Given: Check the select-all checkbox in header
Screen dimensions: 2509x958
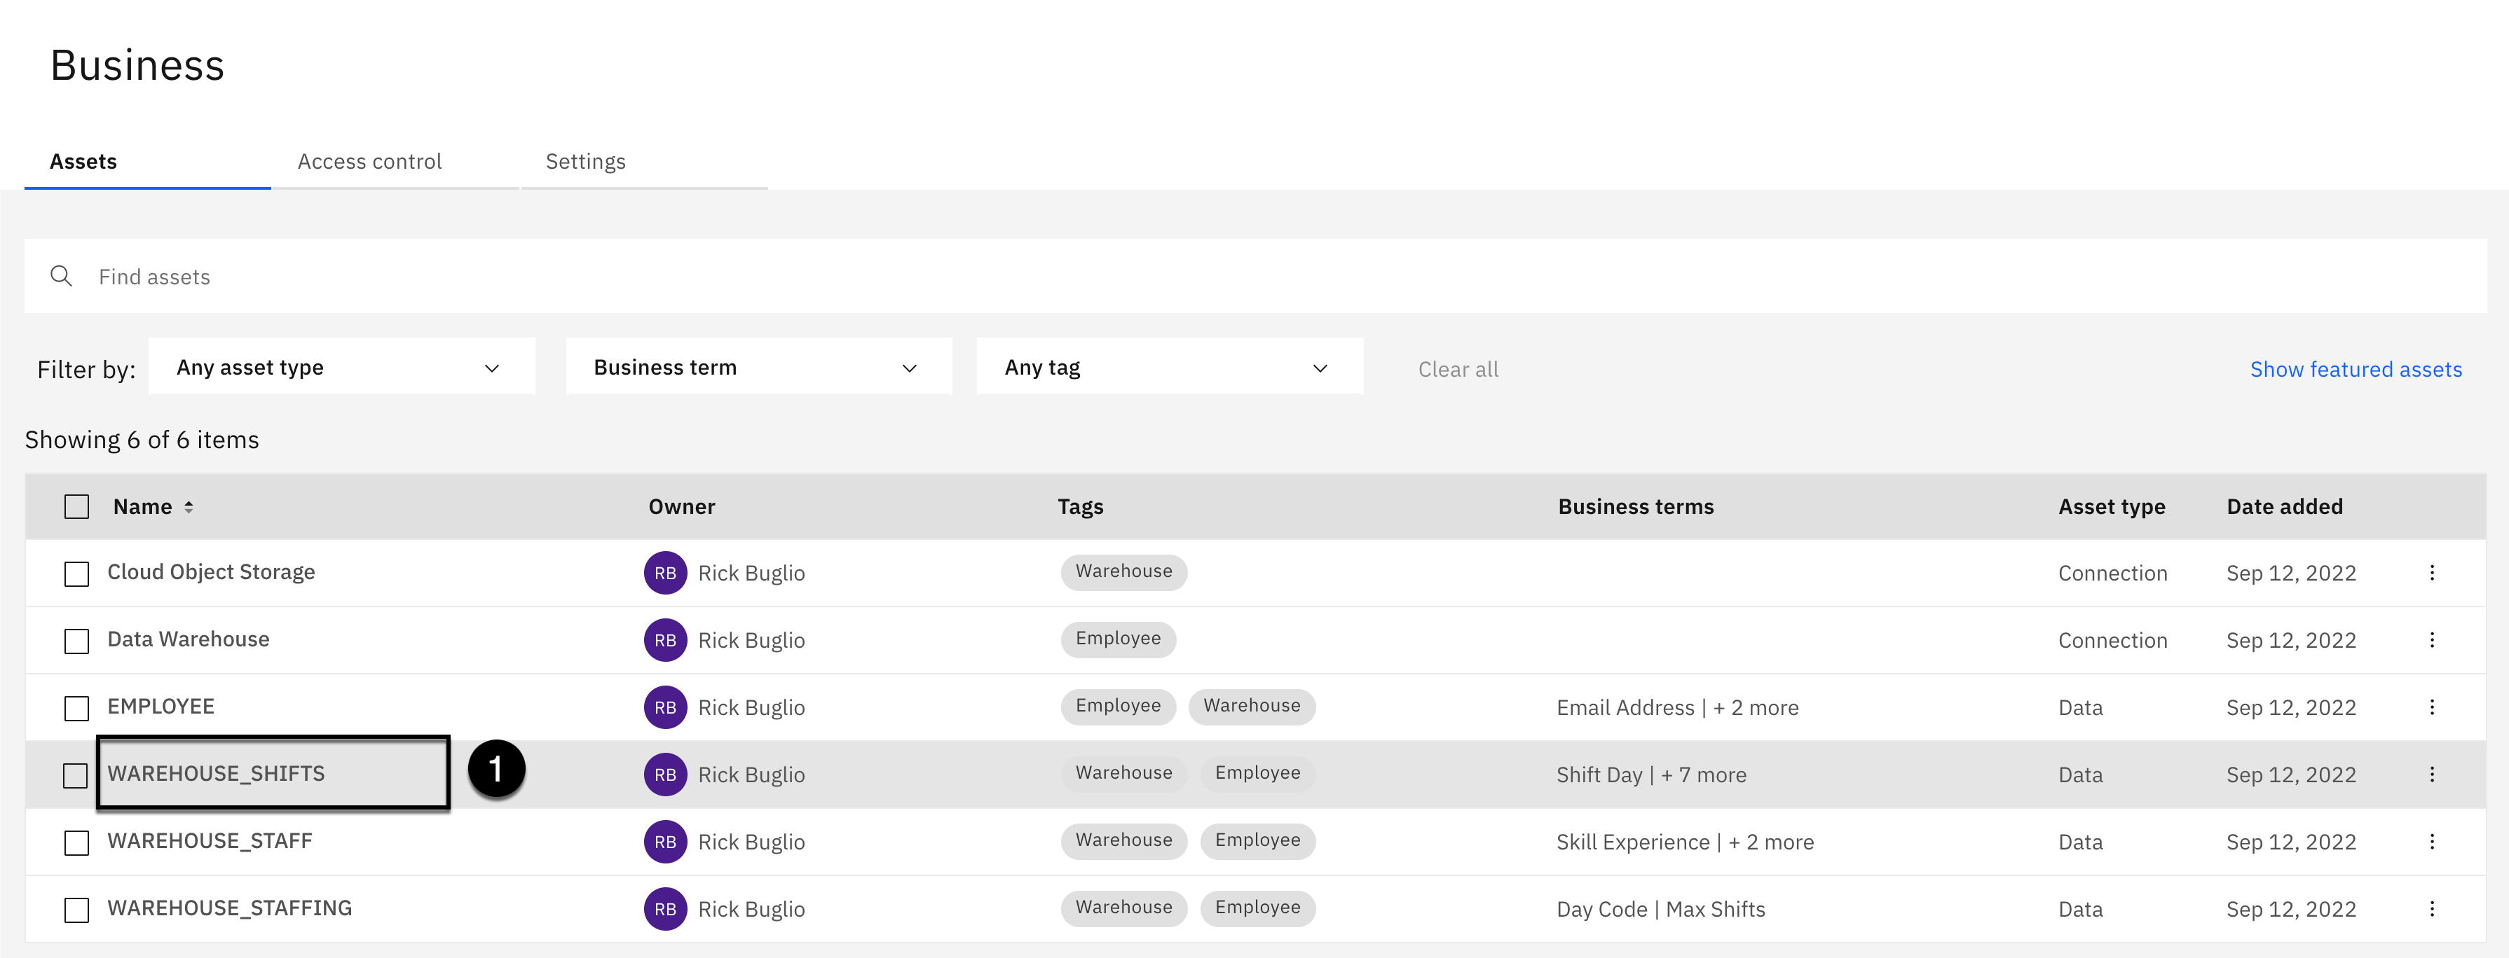Looking at the screenshot, I should coord(76,507).
